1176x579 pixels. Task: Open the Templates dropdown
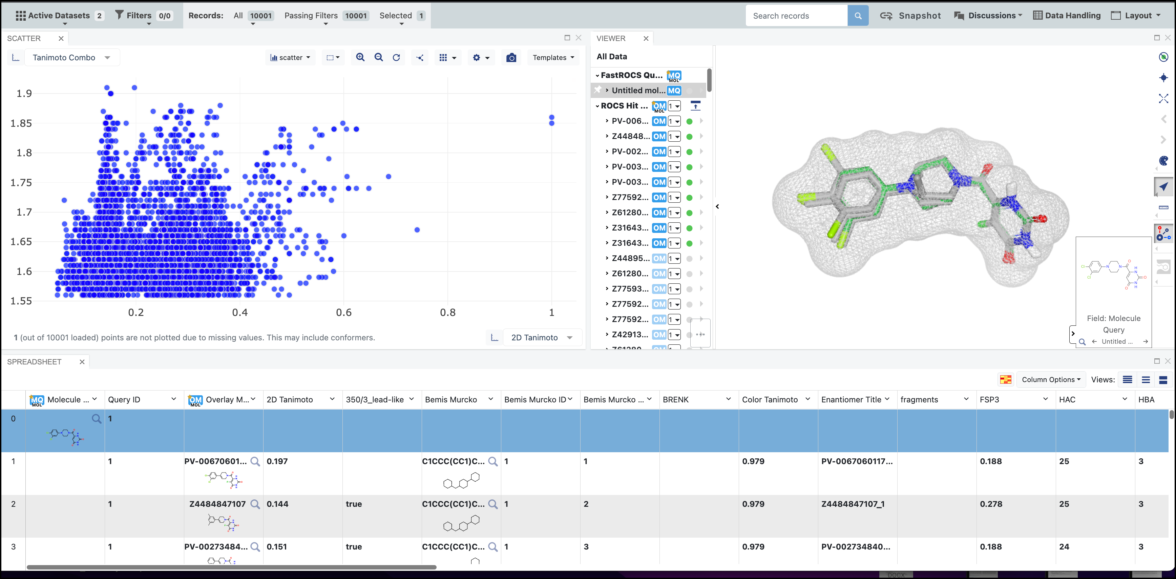click(553, 58)
